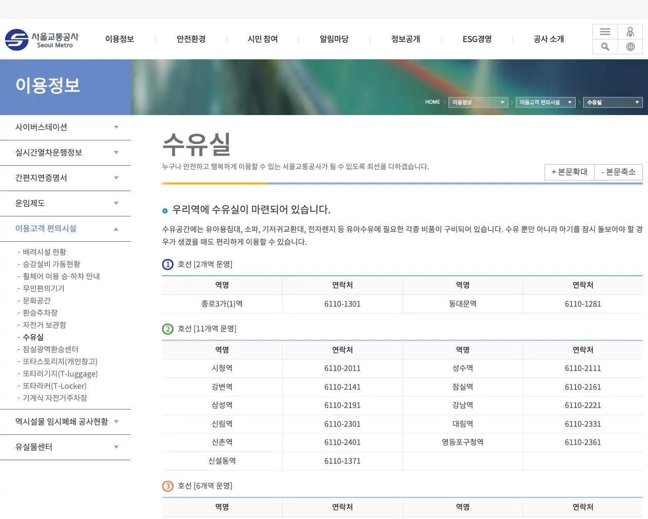
Task: Open 기계식 자전거주차장 submenu link
Action: (55, 398)
